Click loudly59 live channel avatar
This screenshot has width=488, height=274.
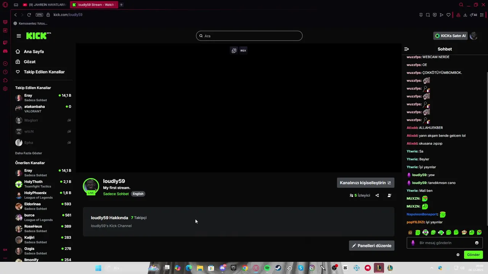click(x=91, y=186)
